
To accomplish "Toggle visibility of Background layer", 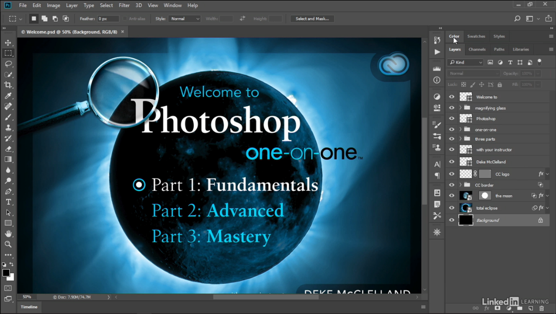I will point(452,220).
